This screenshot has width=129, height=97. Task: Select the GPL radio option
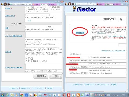26,11
